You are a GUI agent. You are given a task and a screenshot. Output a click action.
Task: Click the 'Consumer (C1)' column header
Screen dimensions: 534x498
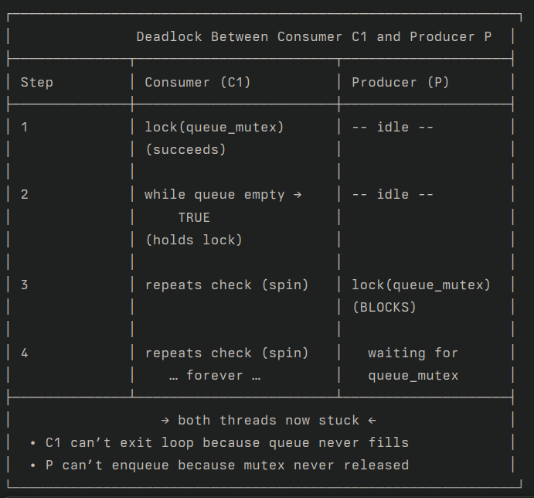click(x=198, y=83)
